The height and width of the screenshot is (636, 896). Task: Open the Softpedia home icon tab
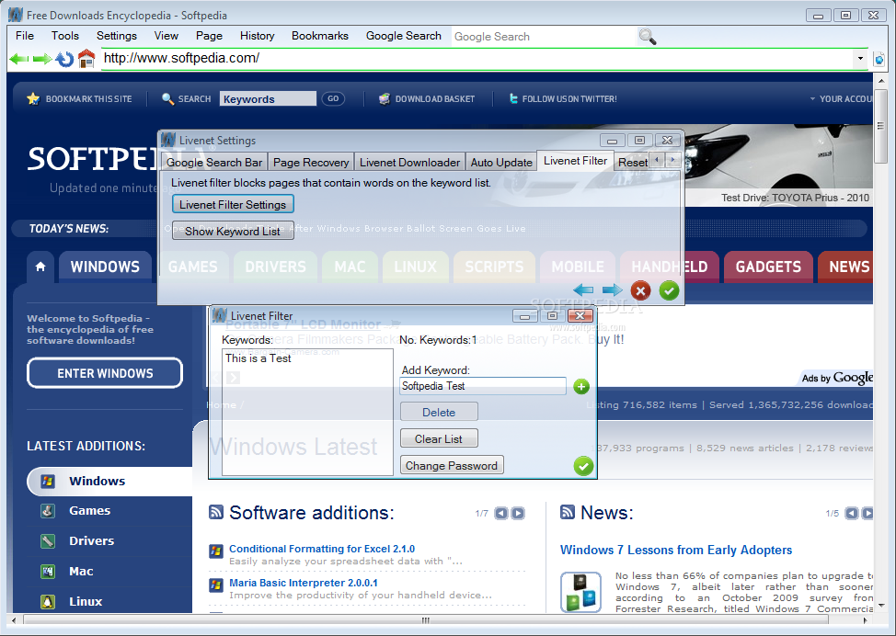click(x=40, y=267)
